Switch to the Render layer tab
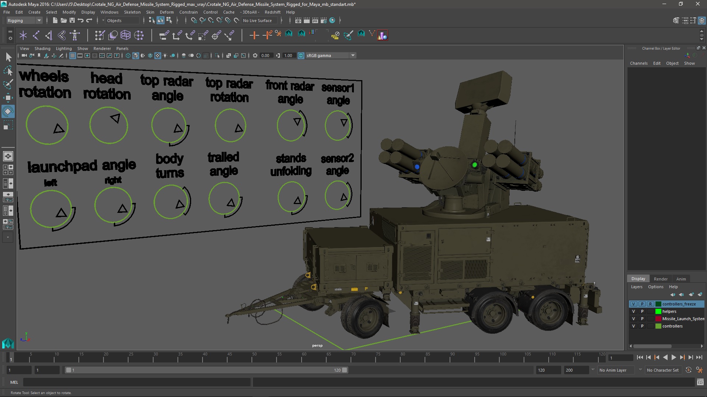Viewport: 707px width, 397px height. click(661, 279)
